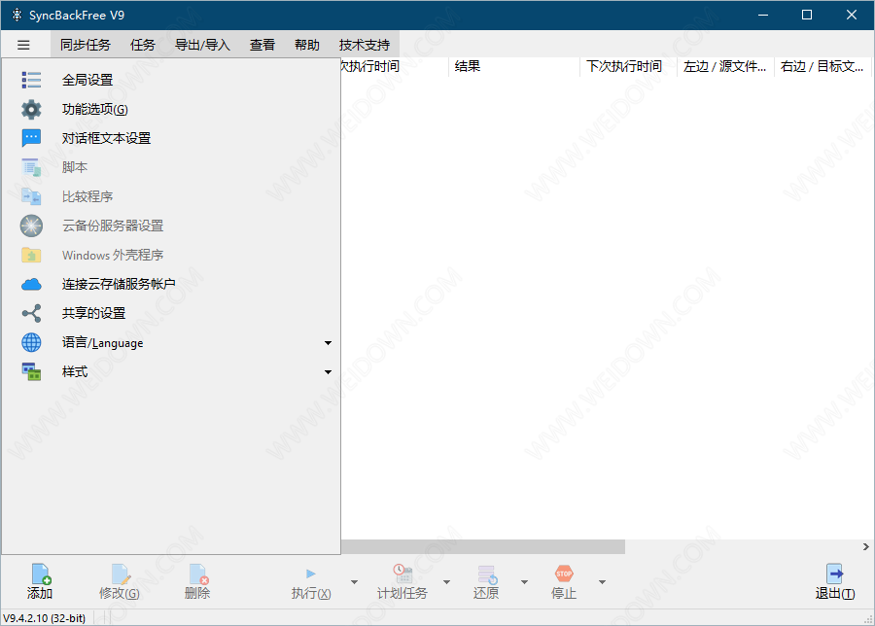
Task: Click the 样式 style windows icon
Action: coord(31,371)
